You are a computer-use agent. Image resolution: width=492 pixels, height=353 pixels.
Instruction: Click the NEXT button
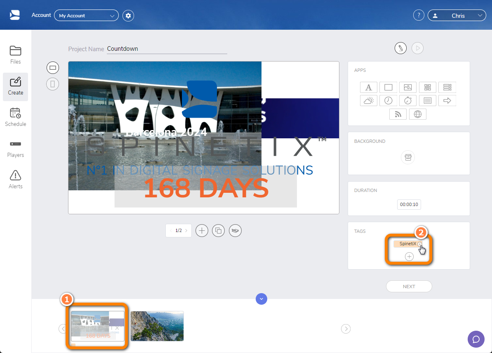click(x=409, y=287)
